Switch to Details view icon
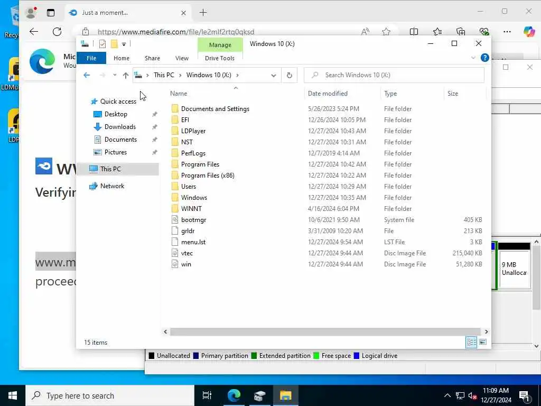 pyautogui.click(x=471, y=342)
